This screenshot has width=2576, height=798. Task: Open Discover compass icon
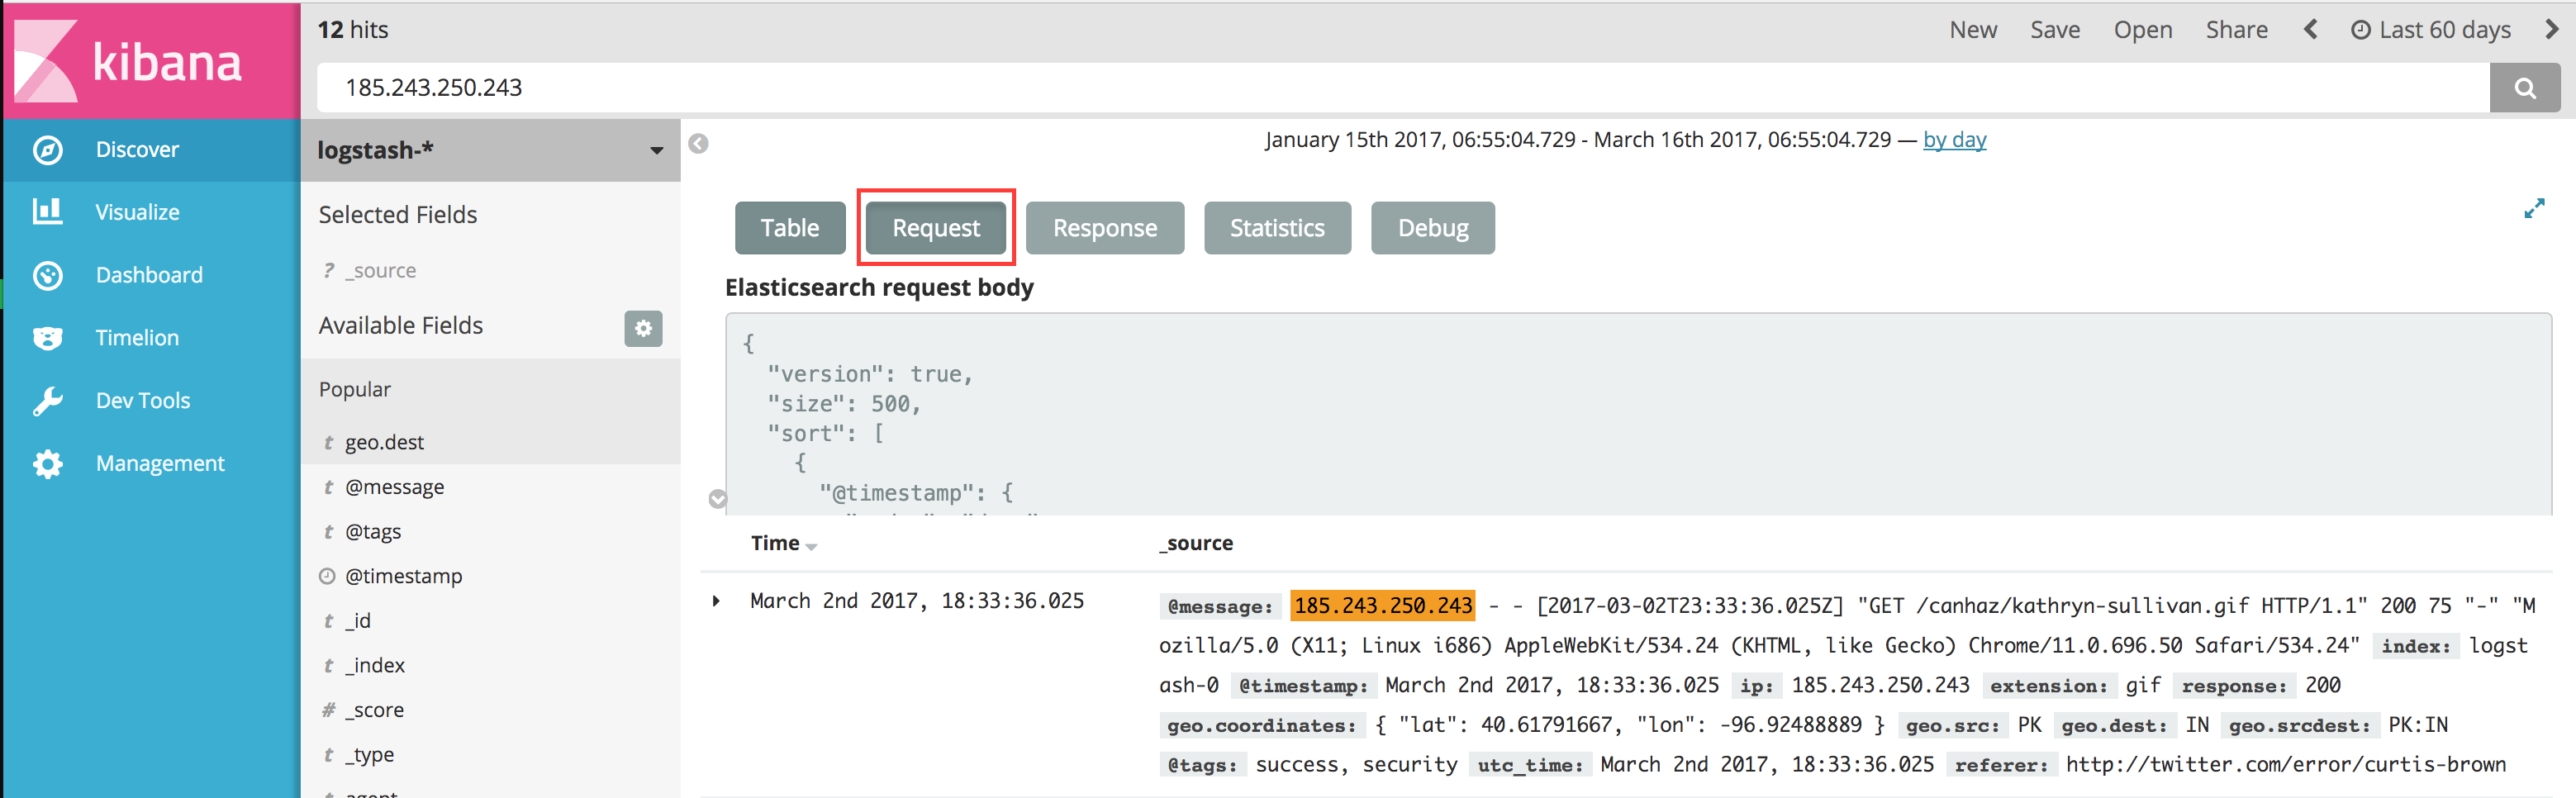tap(48, 150)
